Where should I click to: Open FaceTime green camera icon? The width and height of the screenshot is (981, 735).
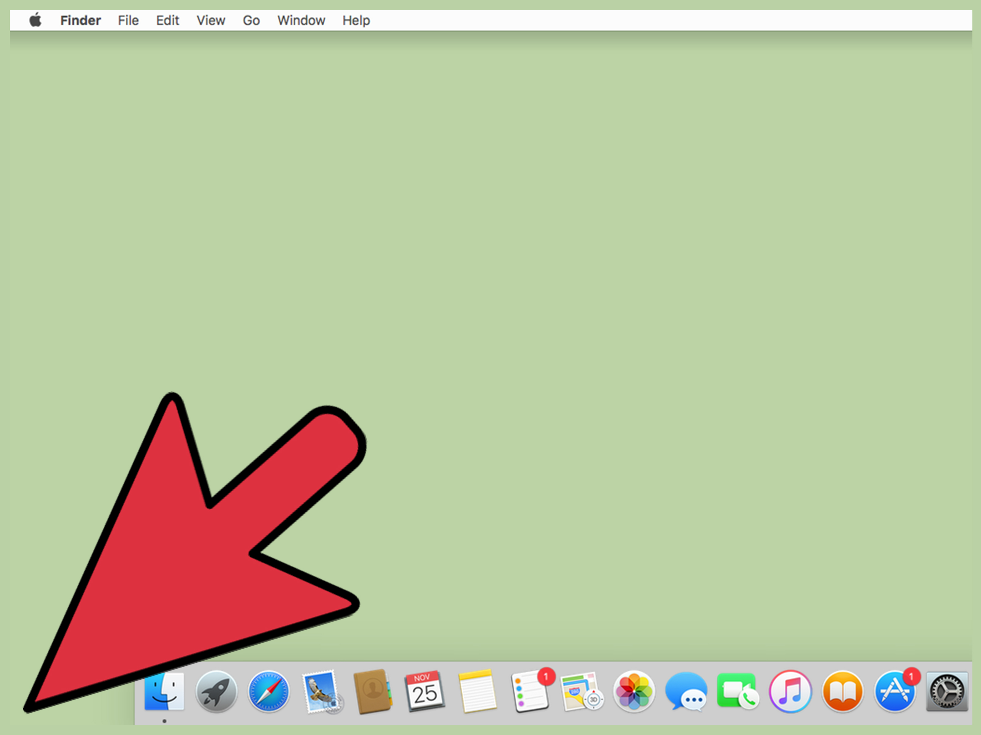click(738, 691)
